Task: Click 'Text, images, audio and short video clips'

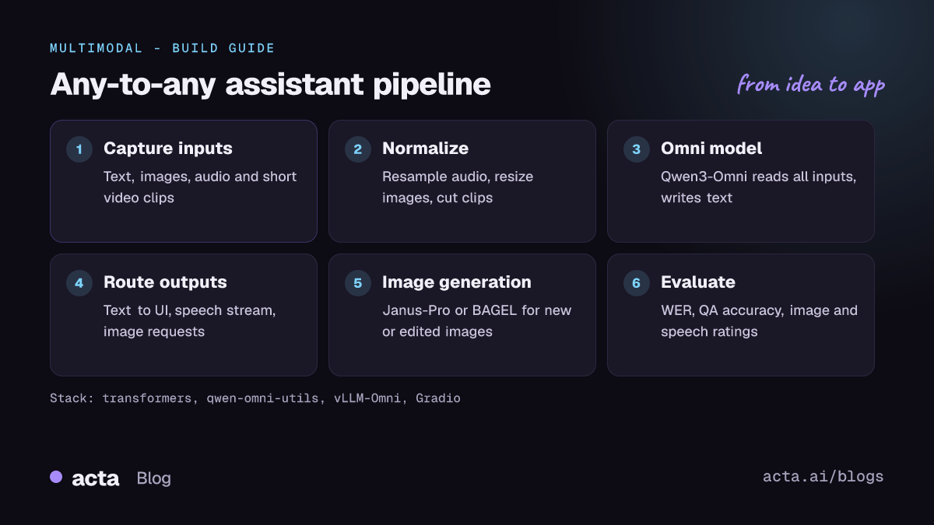Action: tap(200, 187)
